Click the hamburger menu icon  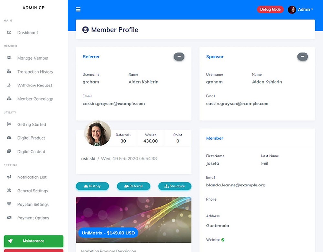point(78,9)
